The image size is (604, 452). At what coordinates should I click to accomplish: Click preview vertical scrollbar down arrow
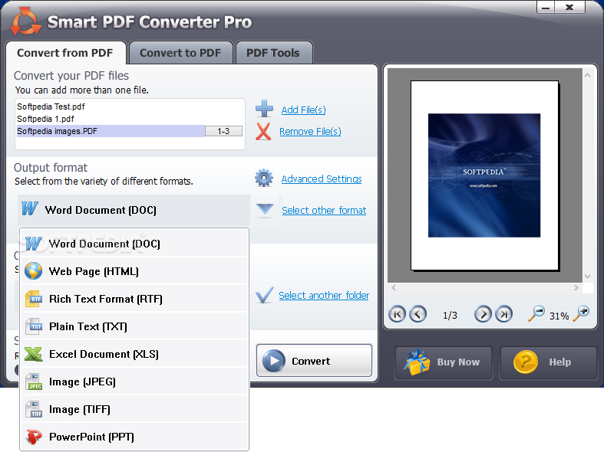tap(587, 277)
